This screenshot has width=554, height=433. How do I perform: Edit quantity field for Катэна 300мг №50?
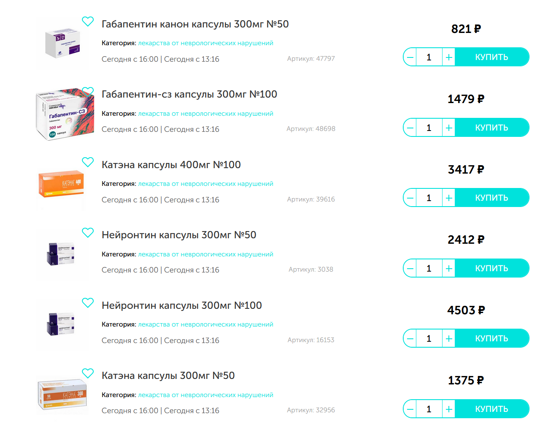tap(429, 409)
